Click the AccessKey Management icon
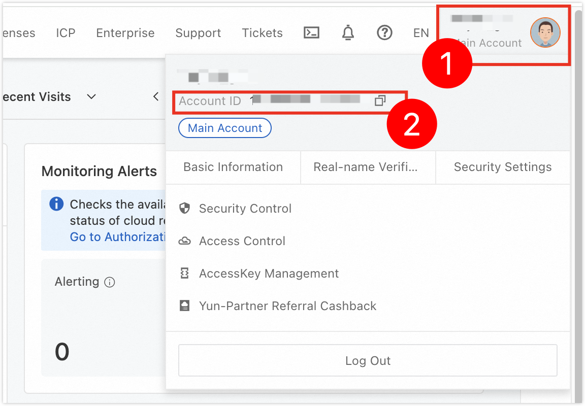 click(x=185, y=273)
